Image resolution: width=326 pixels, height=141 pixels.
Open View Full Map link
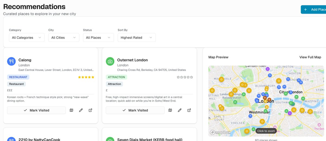point(310,57)
